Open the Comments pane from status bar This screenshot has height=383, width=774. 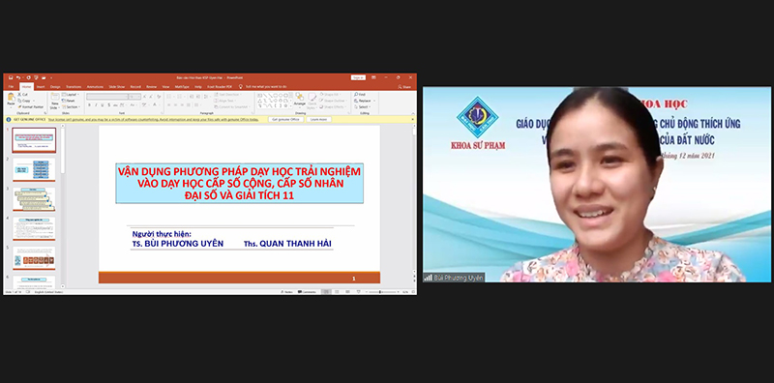[x=307, y=292]
